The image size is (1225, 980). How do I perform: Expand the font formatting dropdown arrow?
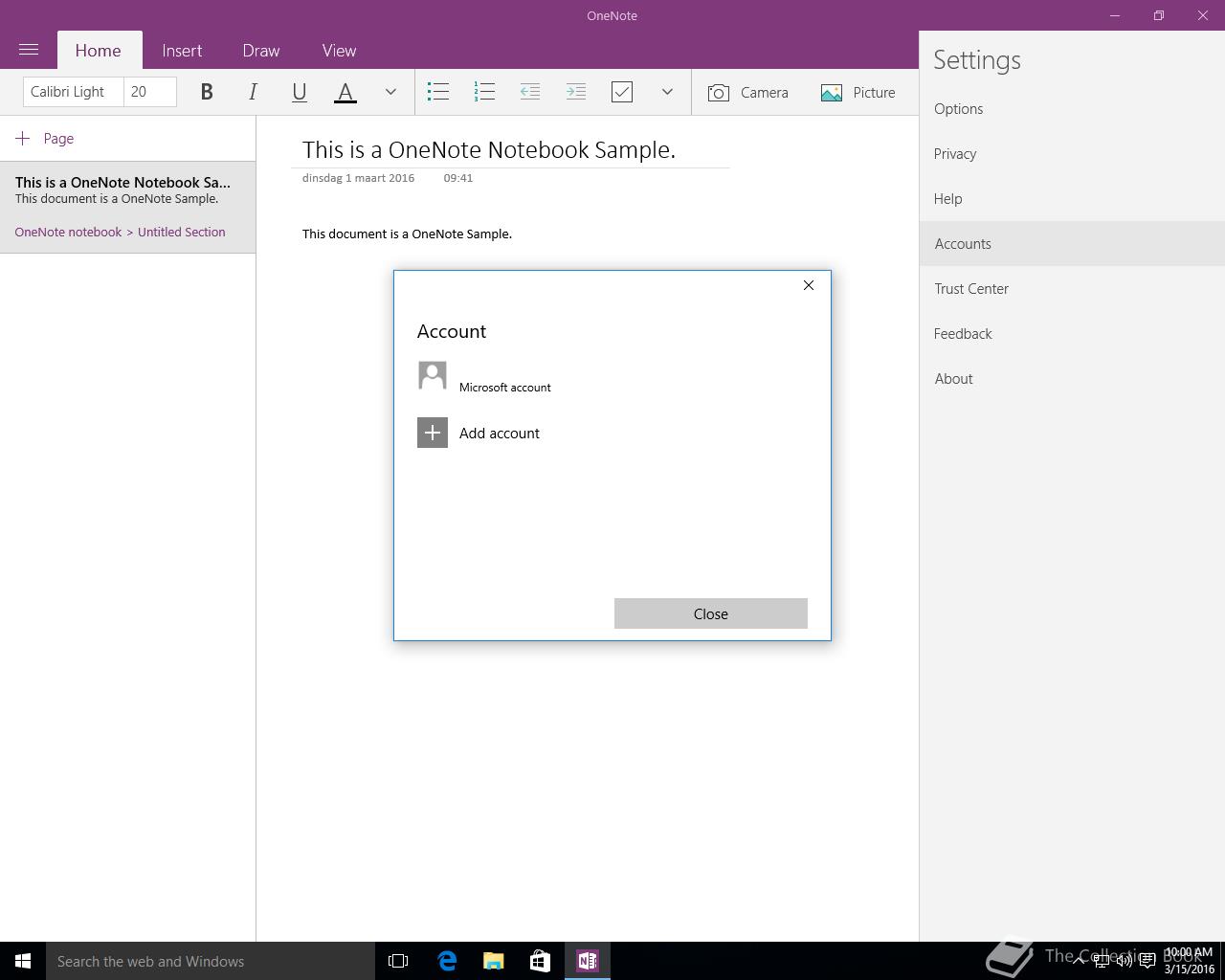[x=390, y=92]
